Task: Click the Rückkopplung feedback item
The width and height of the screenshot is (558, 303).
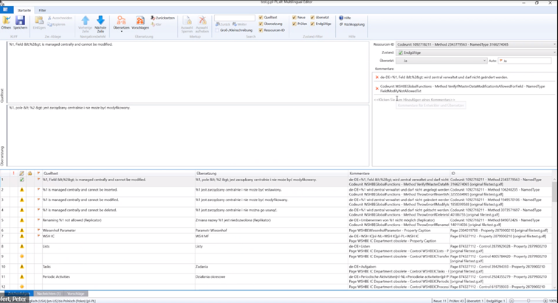Action: click(x=351, y=24)
